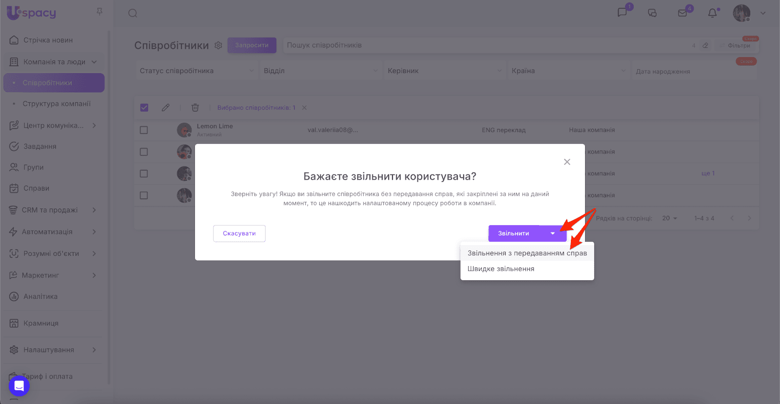Open the user profile avatar
Viewport: 780px width, 404px height.
click(741, 13)
